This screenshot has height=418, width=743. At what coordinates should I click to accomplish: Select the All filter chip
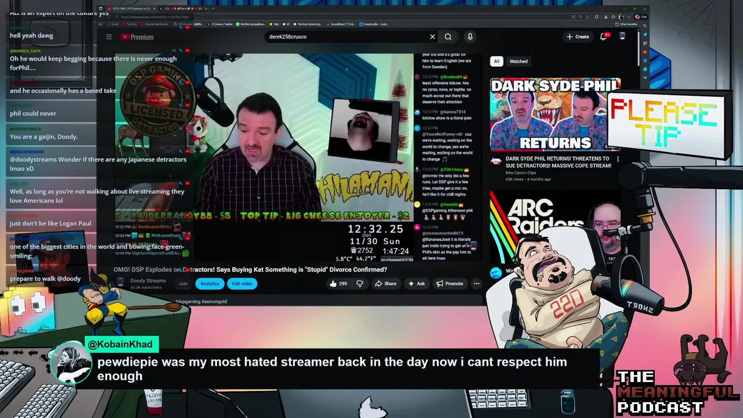point(496,61)
